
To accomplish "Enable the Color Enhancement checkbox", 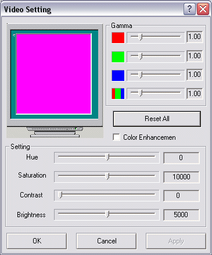I will (117, 137).
